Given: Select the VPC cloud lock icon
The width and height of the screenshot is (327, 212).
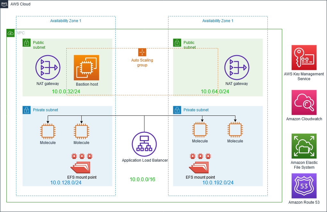Looking at the screenshot, I should [11, 33].
